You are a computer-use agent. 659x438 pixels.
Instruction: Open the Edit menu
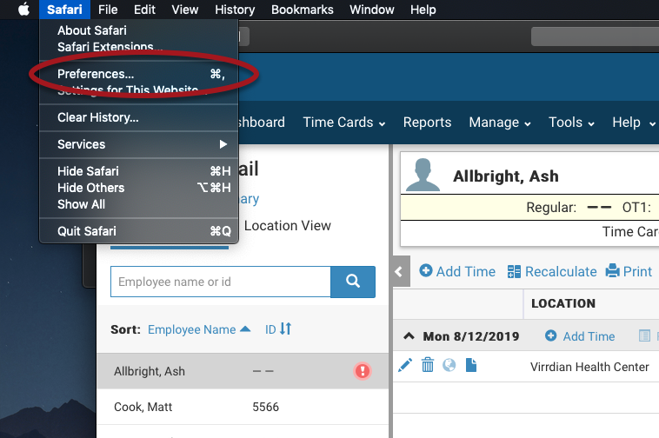coord(144,10)
